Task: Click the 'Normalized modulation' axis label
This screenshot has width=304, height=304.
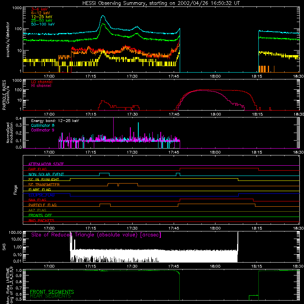Action: [x=9, y=133]
